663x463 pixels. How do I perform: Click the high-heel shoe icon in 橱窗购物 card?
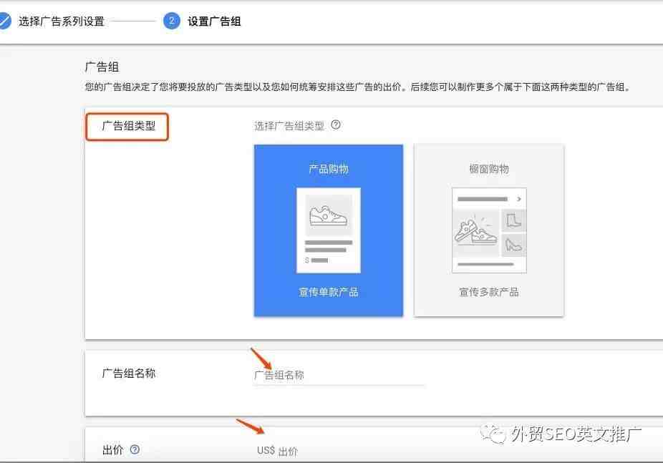(514, 245)
